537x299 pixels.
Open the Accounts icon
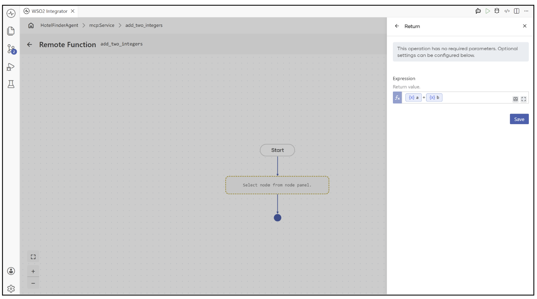pos(11,271)
